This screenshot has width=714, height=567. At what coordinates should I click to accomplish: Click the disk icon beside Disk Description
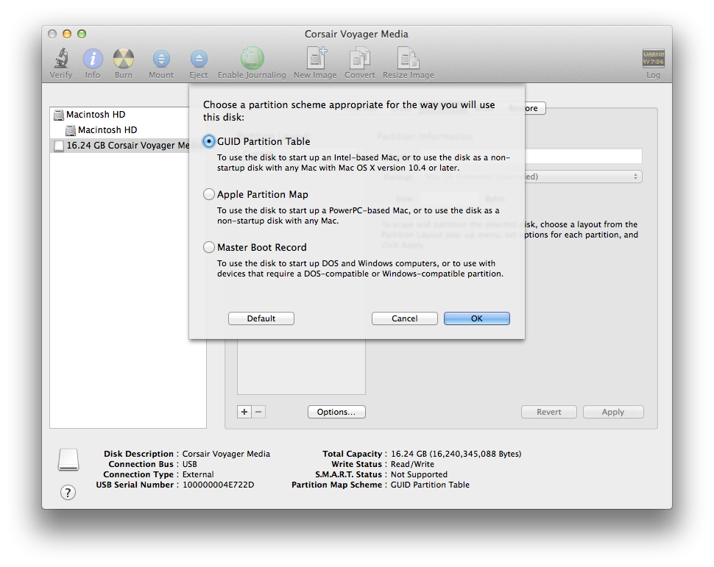click(x=68, y=460)
